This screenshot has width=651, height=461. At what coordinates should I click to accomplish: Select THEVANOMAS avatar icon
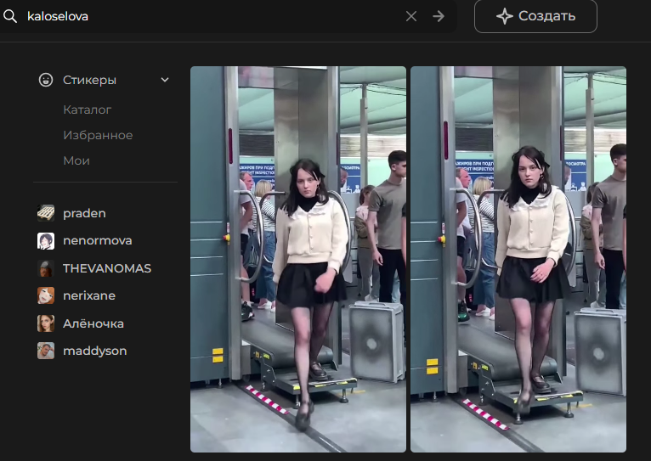(46, 268)
